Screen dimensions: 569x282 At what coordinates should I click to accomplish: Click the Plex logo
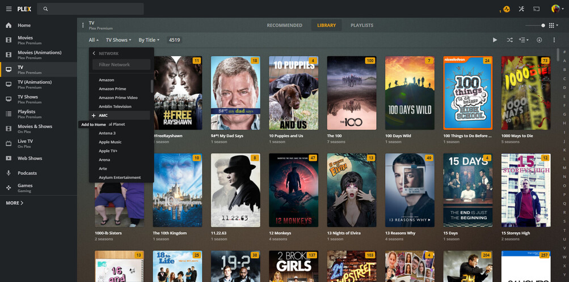[24, 9]
